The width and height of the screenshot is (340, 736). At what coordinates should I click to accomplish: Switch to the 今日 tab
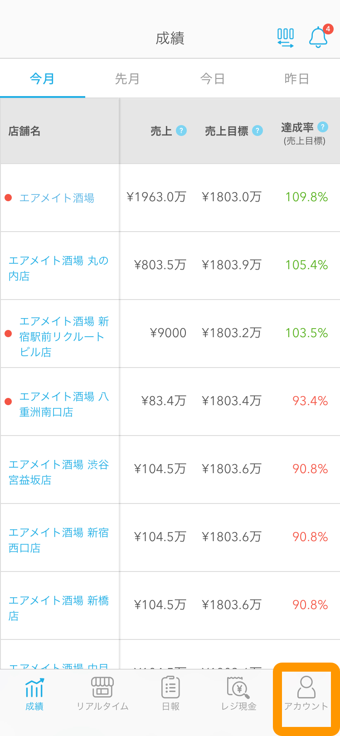point(213,78)
